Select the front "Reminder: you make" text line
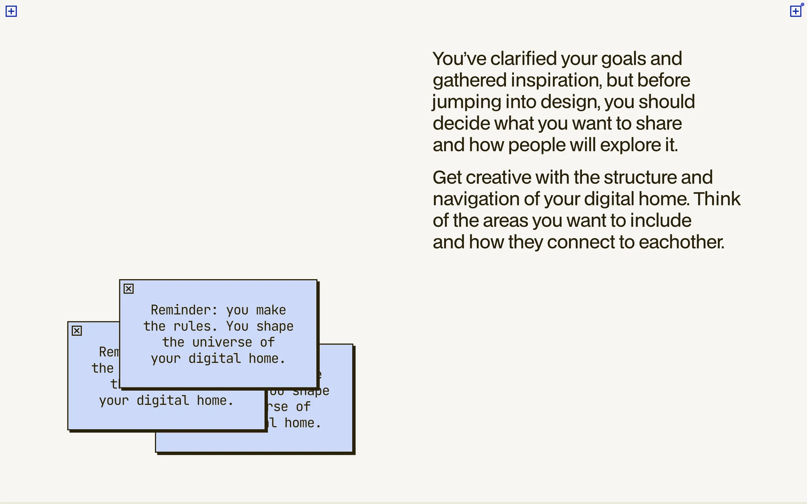Viewport: 807px width, 504px height. pyautogui.click(x=218, y=310)
